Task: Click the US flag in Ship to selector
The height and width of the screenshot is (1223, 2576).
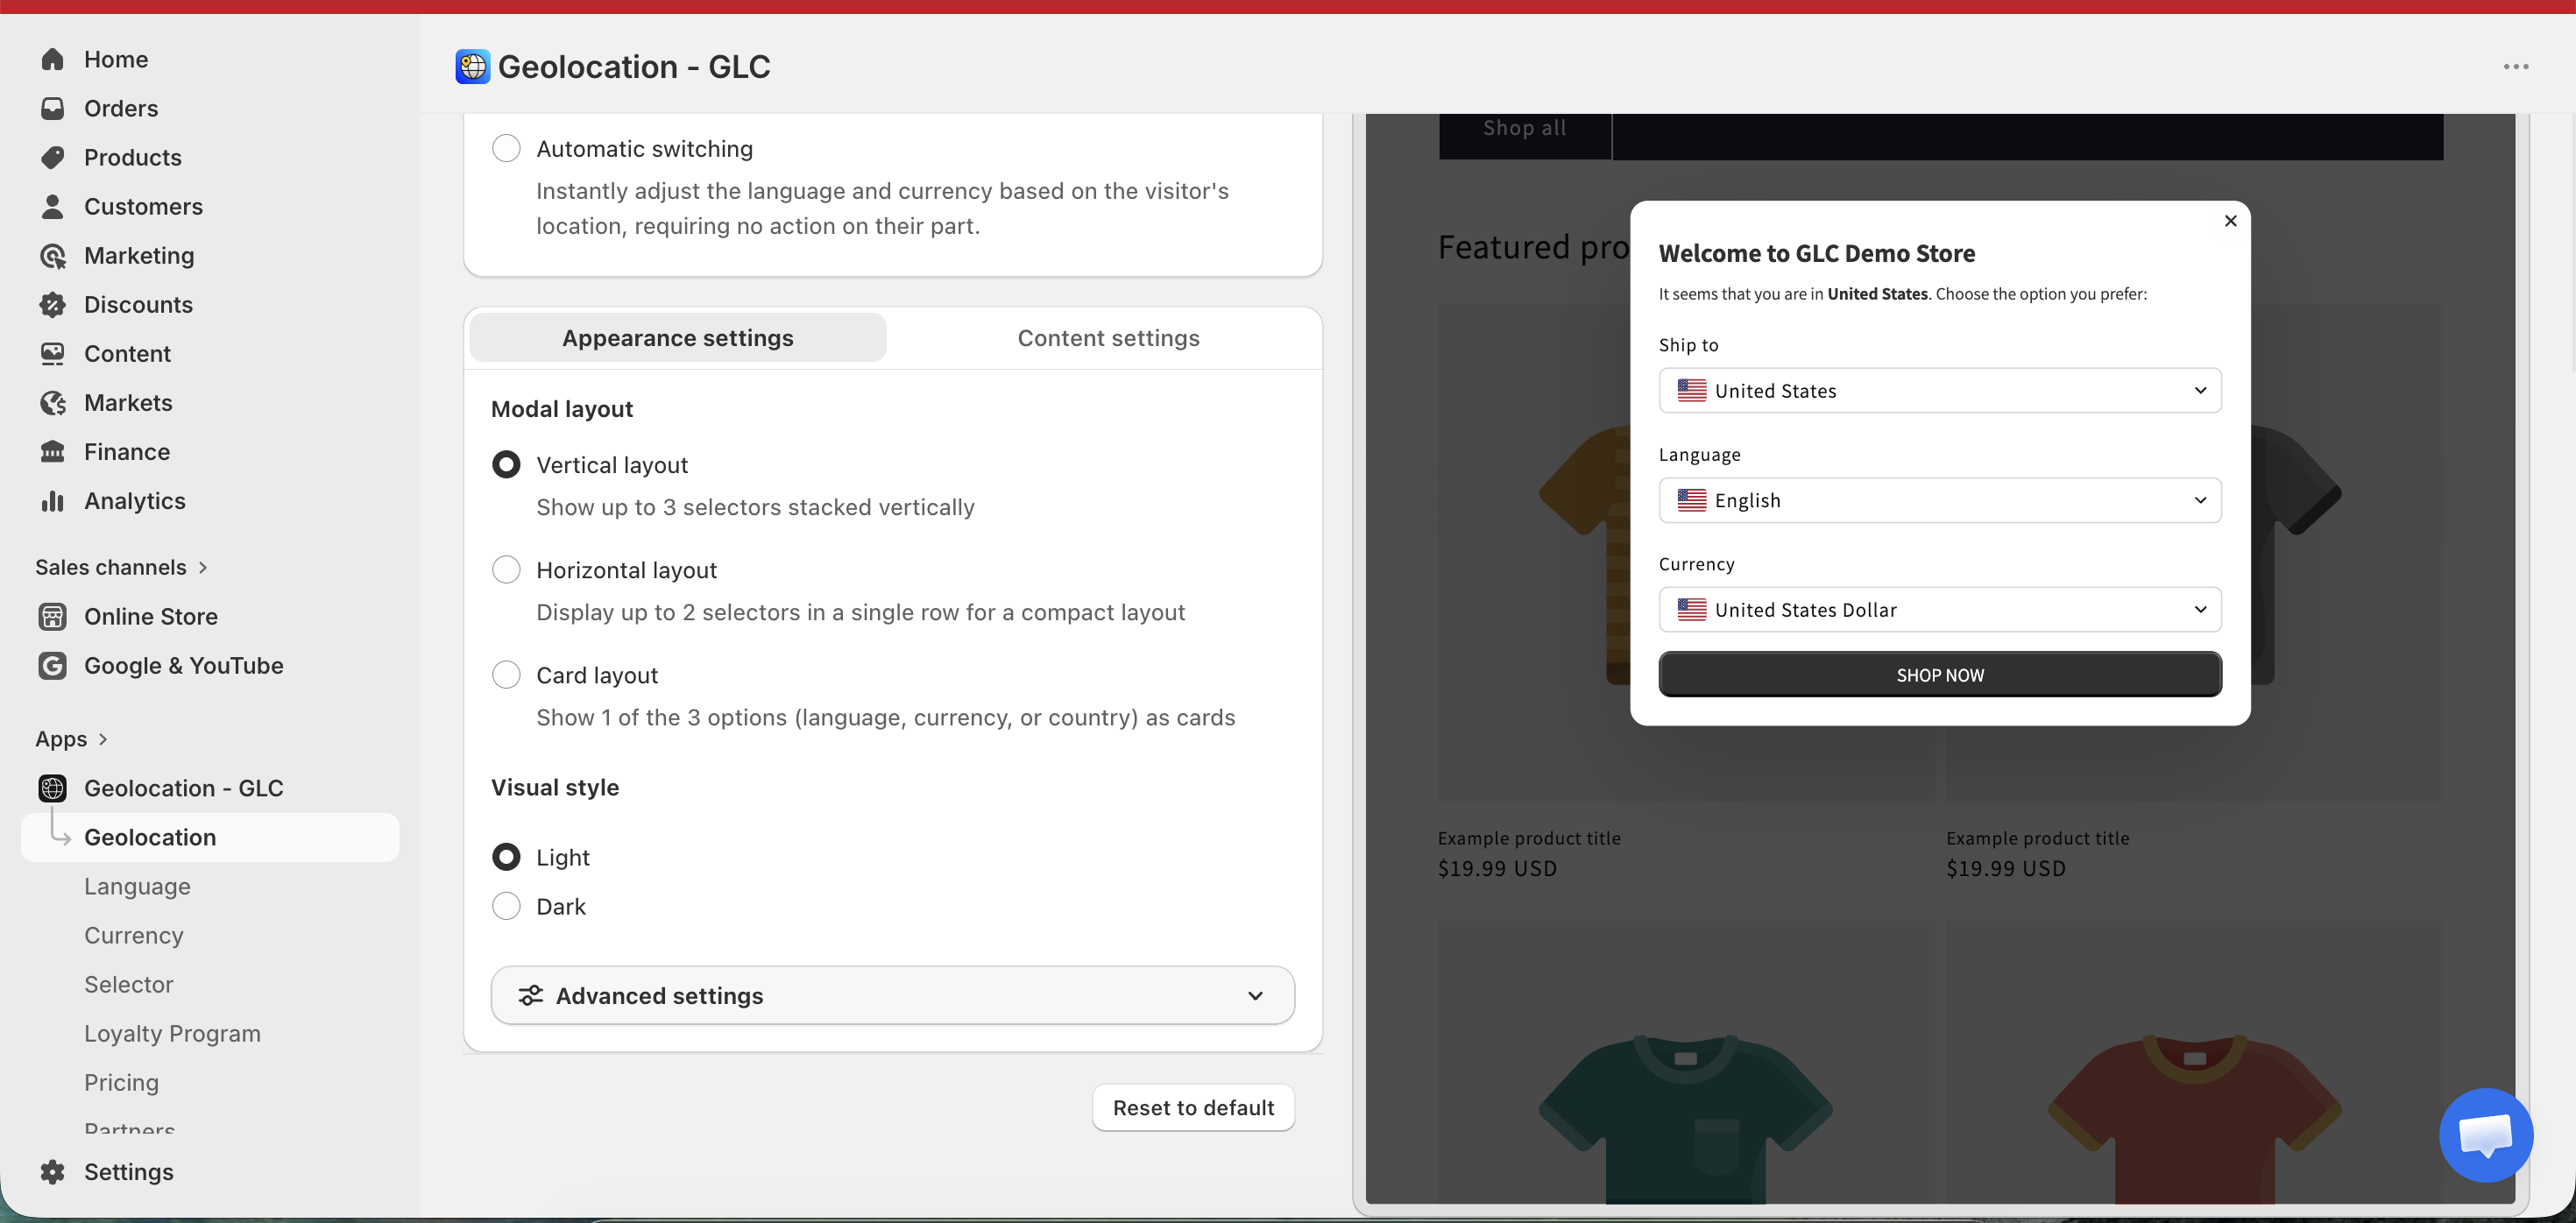Action: pos(1691,390)
